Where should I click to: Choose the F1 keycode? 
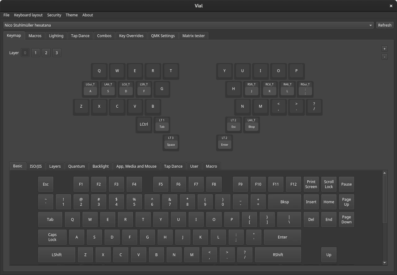[81, 184]
